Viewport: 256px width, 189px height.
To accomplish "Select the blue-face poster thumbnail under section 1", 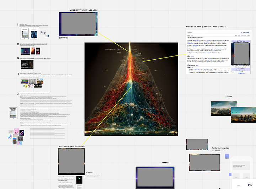I will (34, 33).
